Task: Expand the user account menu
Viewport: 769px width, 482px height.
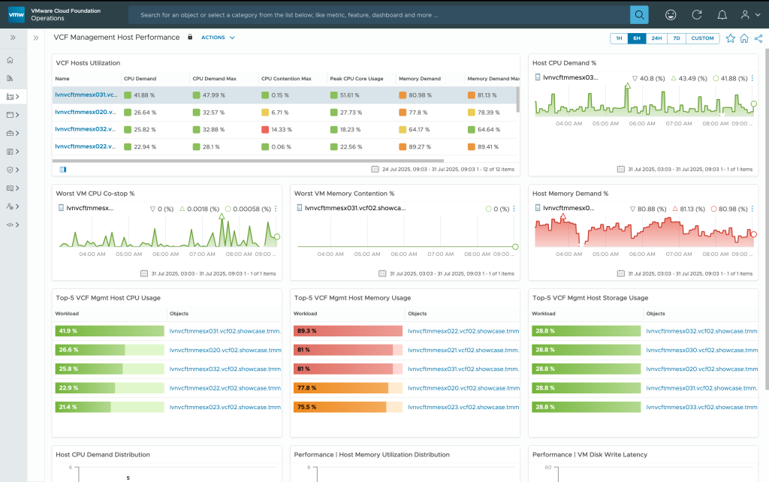Action: pyautogui.click(x=748, y=14)
